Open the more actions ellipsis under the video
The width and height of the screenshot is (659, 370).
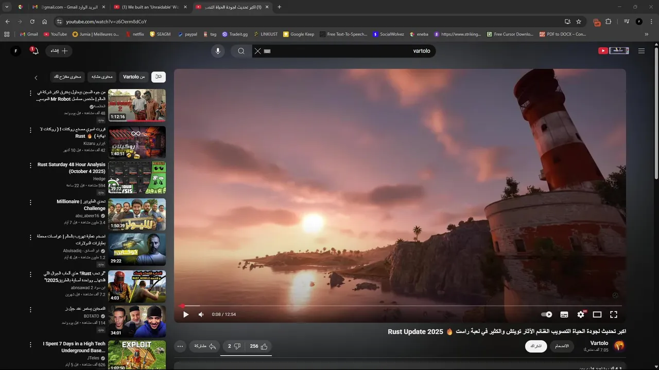[180, 346]
